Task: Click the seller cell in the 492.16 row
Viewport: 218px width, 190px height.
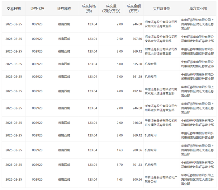Action: (x=197, y=91)
